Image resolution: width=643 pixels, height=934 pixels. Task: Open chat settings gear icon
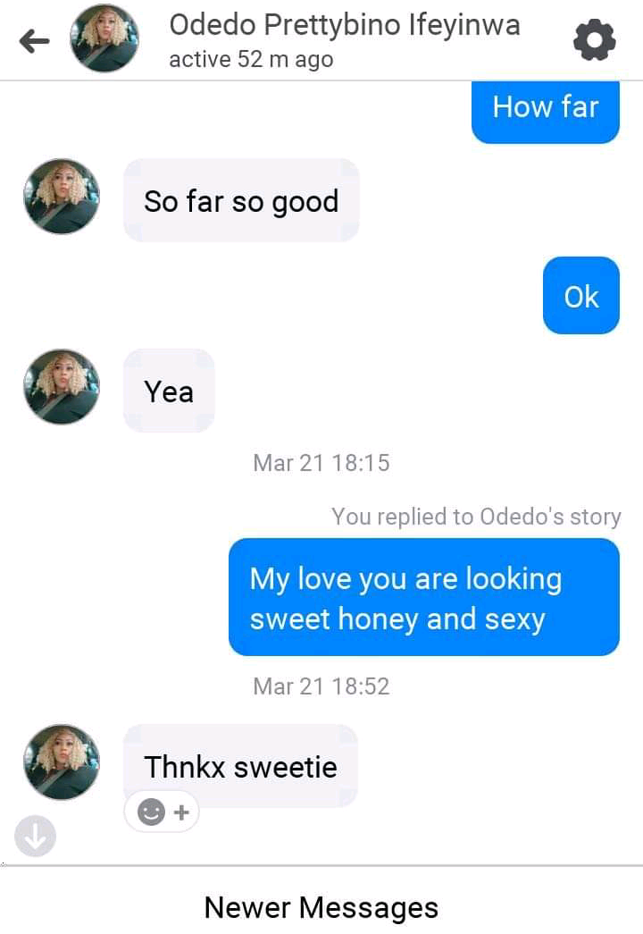(x=594, y=40)
